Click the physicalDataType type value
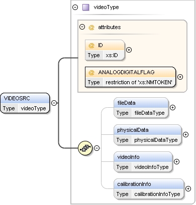This screenshot has height=205, width=196. point(156,140)
